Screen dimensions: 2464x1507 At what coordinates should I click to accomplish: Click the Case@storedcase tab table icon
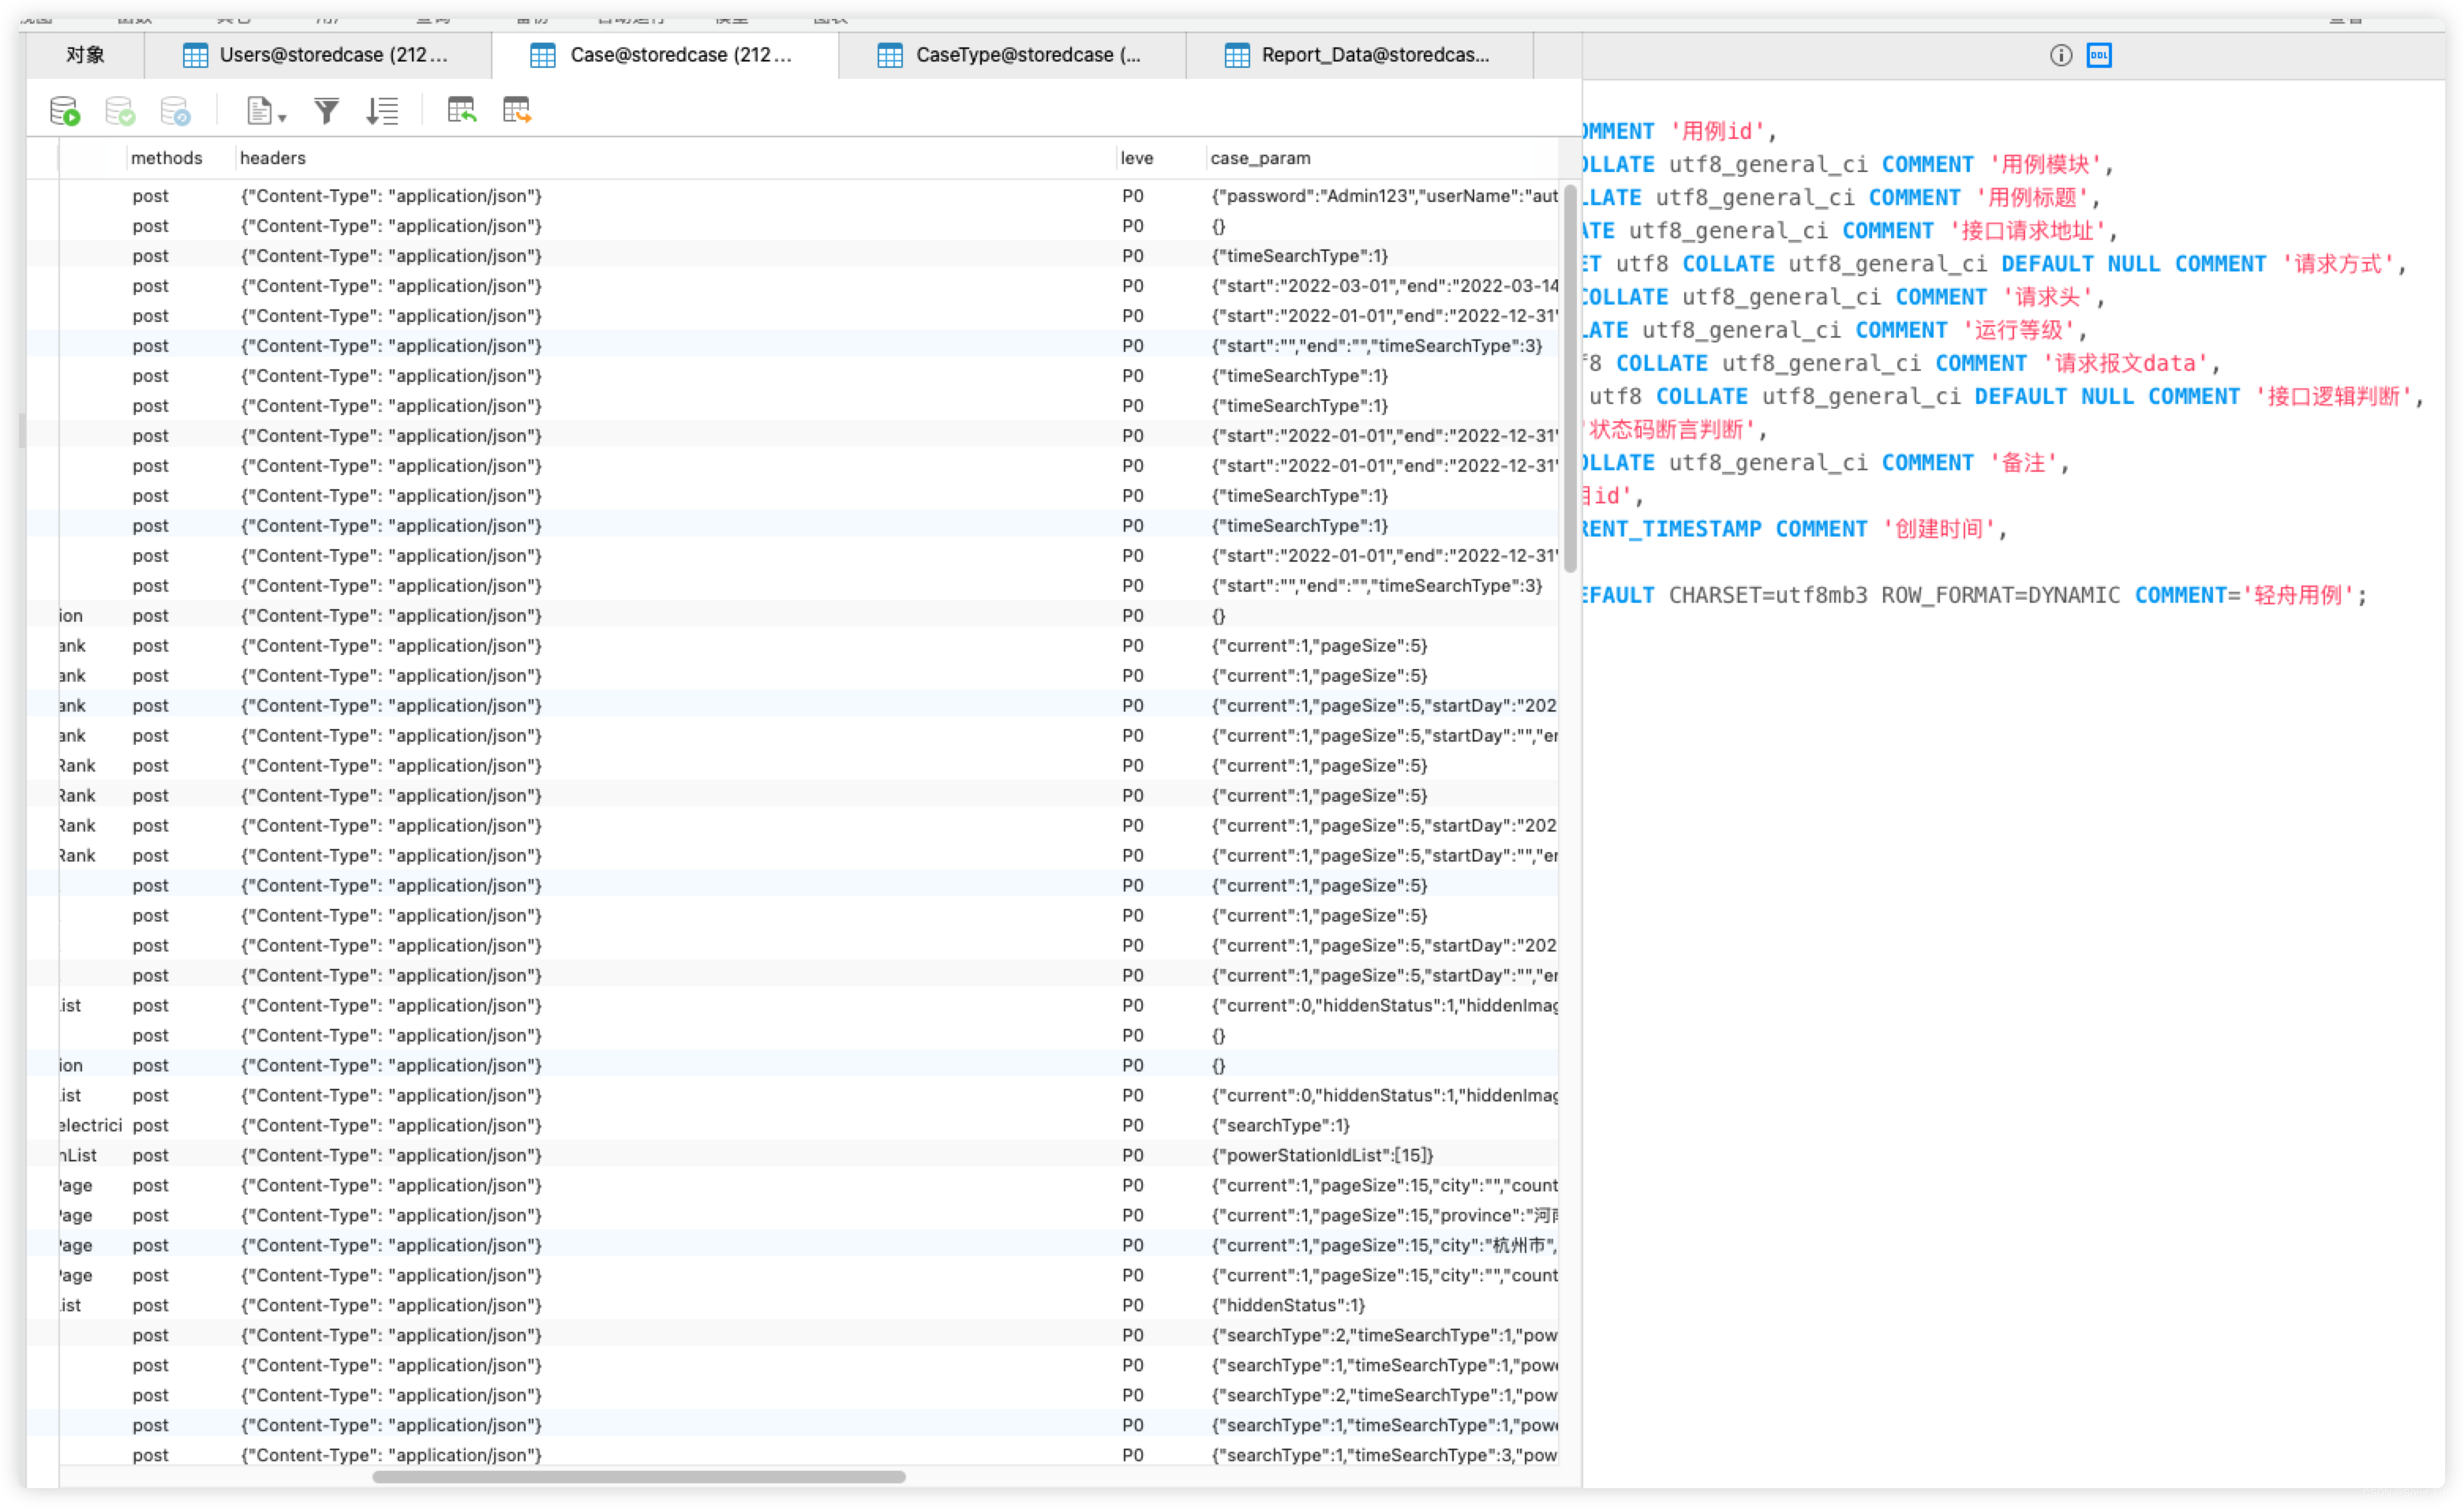[542, 55]
